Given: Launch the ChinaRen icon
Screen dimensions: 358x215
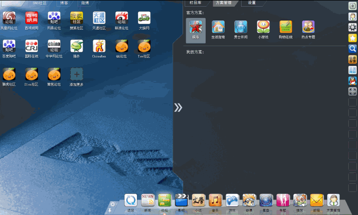Looking at the screenshot, I should coord(99,46).
